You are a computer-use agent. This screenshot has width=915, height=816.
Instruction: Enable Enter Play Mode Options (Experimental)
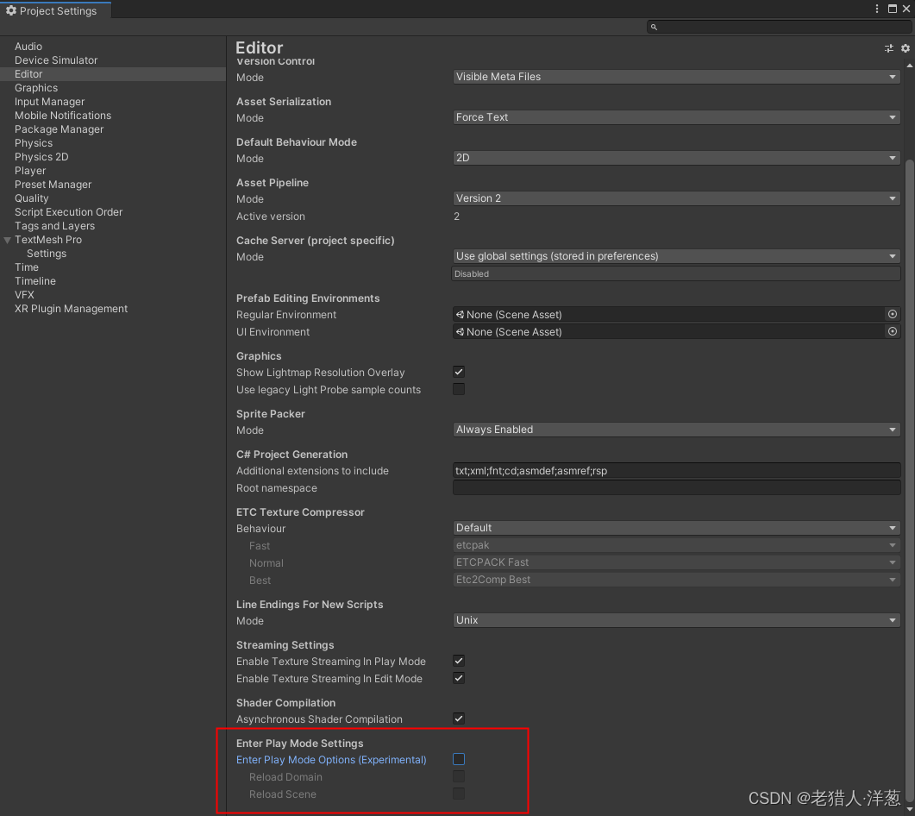point(459,759)
